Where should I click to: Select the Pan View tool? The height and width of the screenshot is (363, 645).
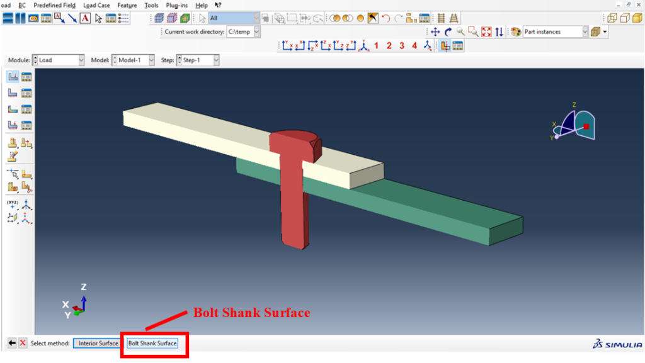tap(435, 31)
